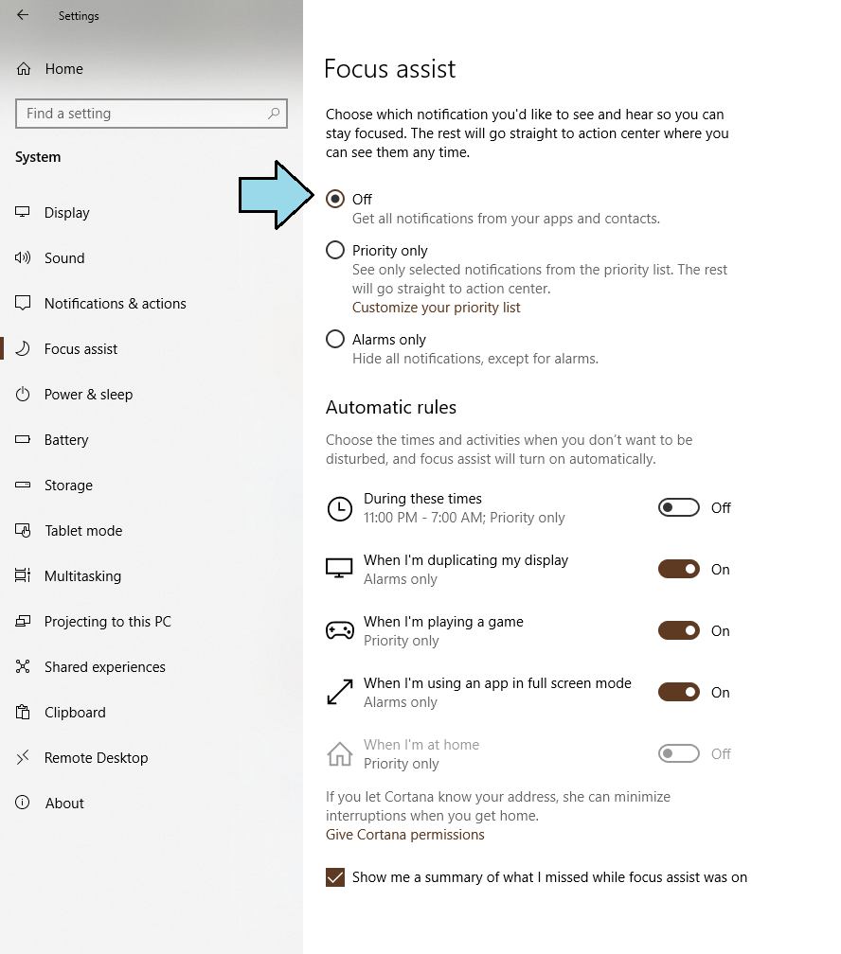Click the game controller icon

tap(340, 630)
